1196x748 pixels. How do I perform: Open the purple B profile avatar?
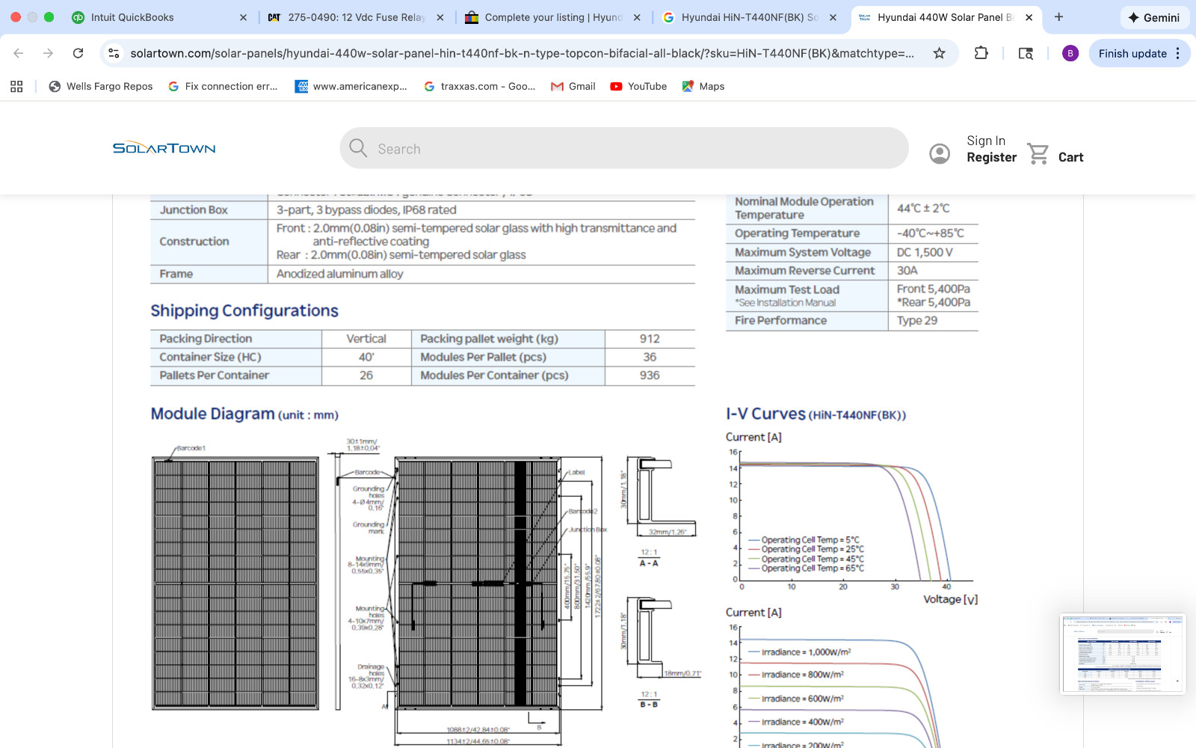[1070, 53]
